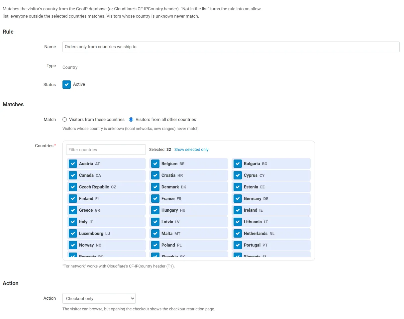Toggle the Luxembourg checkbox
The height and width of the screenshot is (319, 404).
(73, 234)
